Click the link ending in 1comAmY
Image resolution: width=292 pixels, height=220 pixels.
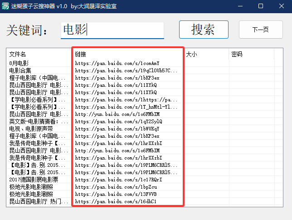click(x=117, y=63)
